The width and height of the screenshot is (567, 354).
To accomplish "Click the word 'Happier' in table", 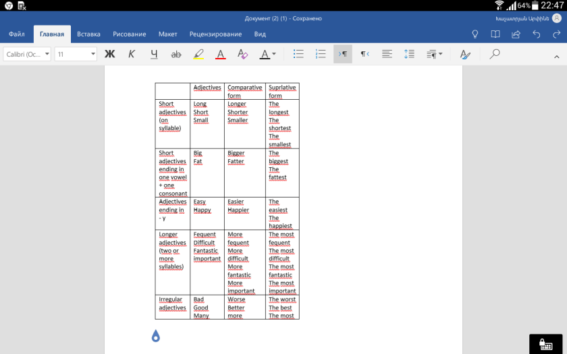I will (238, 210).
